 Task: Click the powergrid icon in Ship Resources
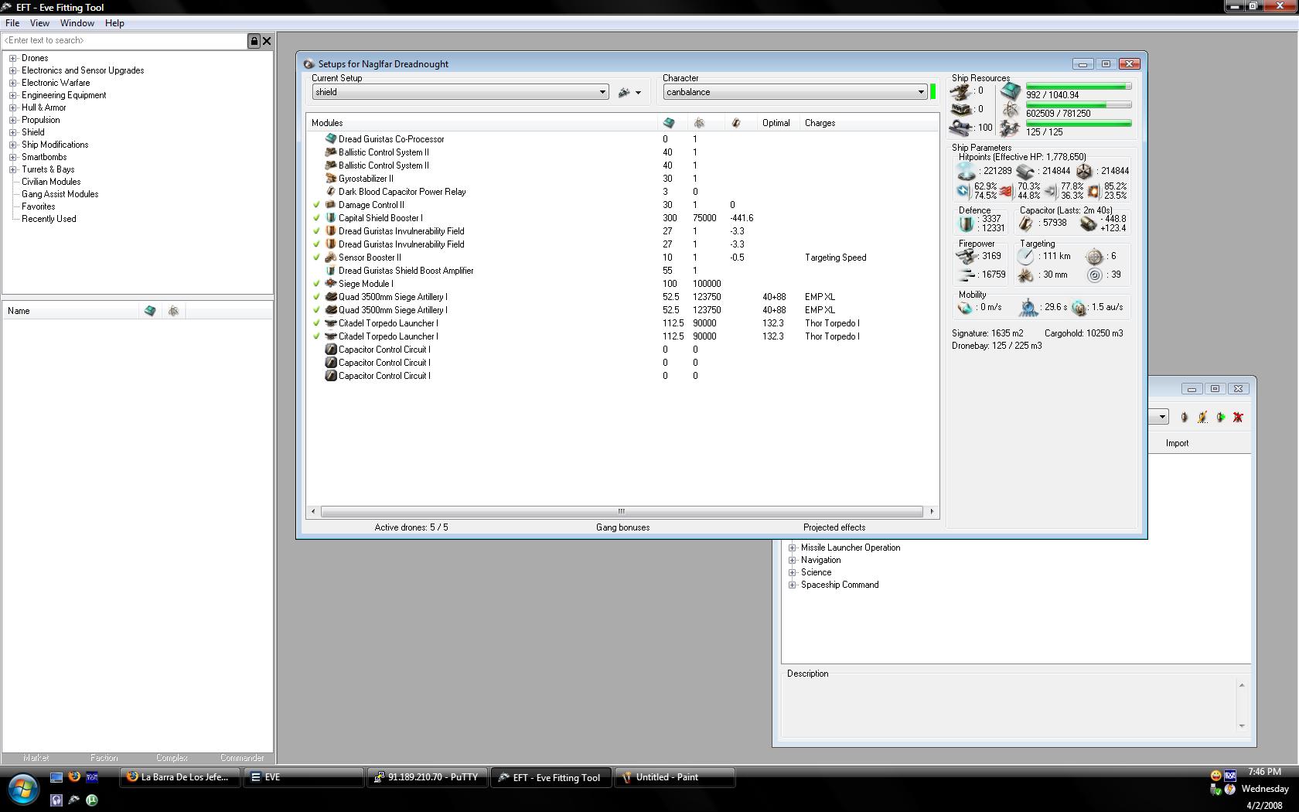[x=1010, y=110]
